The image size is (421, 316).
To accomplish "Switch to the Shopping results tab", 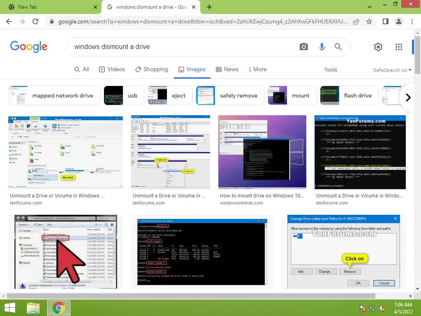I will [x=152, y=69].
